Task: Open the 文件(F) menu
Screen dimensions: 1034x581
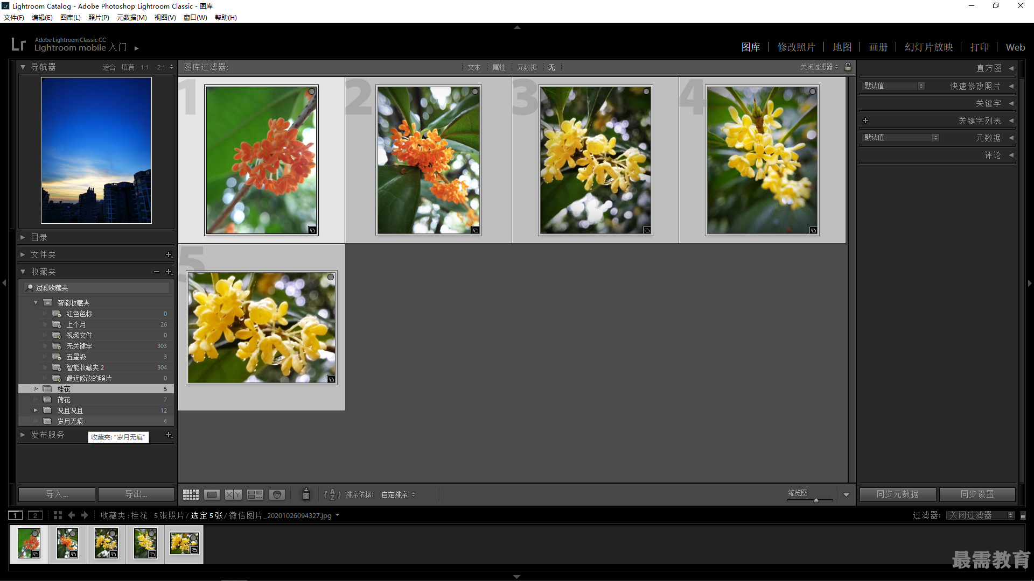Action: [14, 18]
